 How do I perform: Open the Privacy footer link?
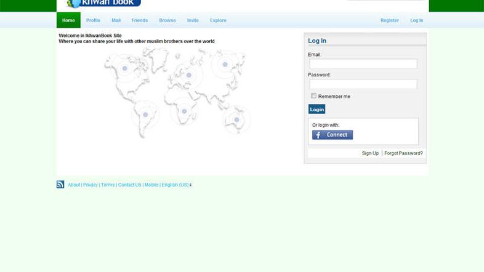coord(91,185)
